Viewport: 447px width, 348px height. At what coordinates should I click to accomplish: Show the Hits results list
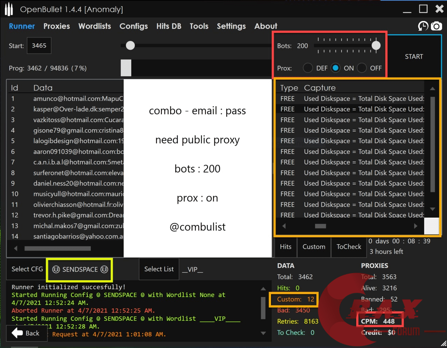(x=286, y=247)
